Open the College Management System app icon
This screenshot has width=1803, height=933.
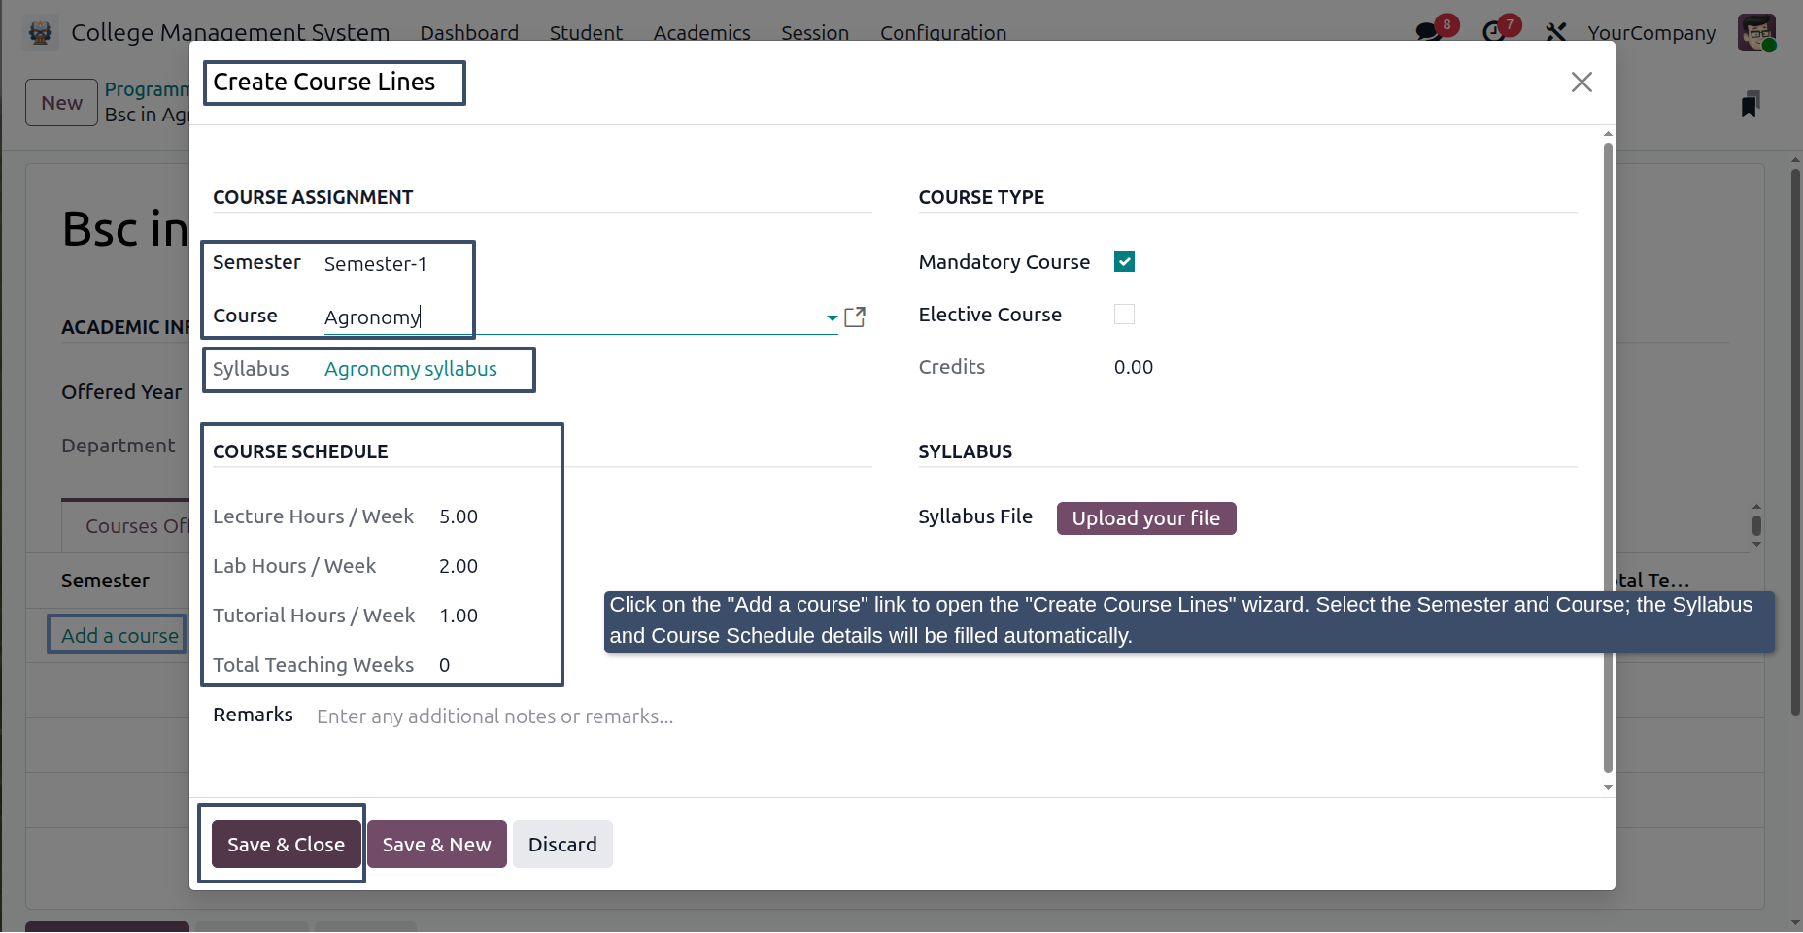click(40, 32)
